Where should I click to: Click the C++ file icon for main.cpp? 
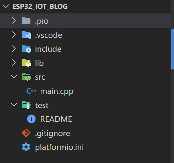[x=32, y=91]
